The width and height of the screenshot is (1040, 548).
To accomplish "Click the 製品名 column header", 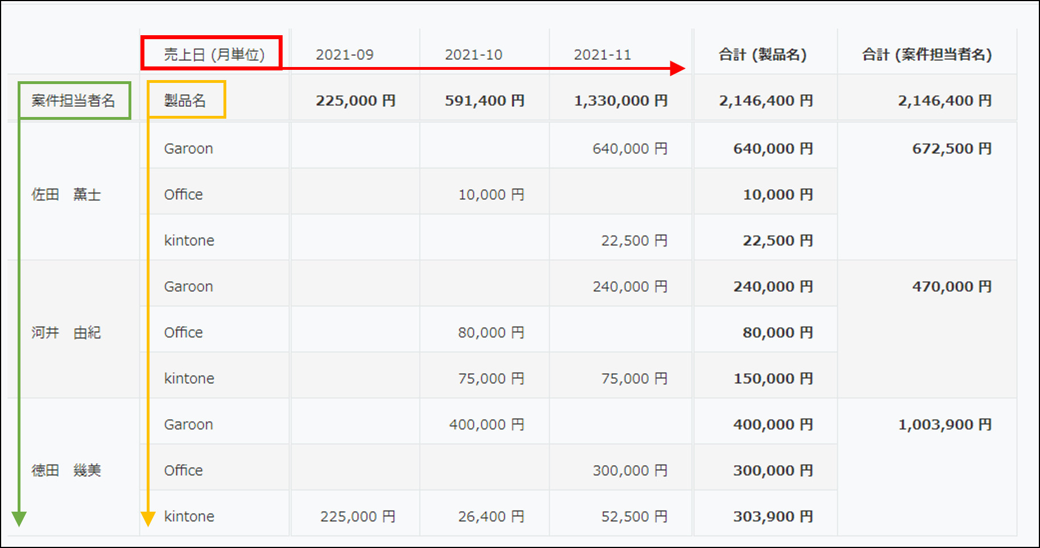I will (185, 101).
